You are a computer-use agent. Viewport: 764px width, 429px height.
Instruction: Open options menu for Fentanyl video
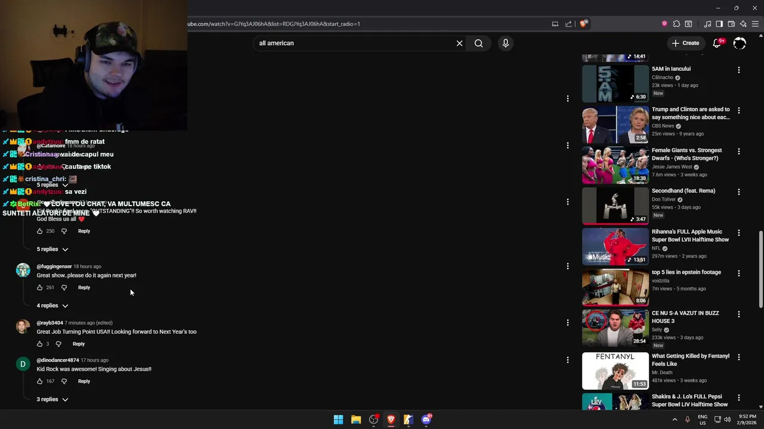point(739,357)
